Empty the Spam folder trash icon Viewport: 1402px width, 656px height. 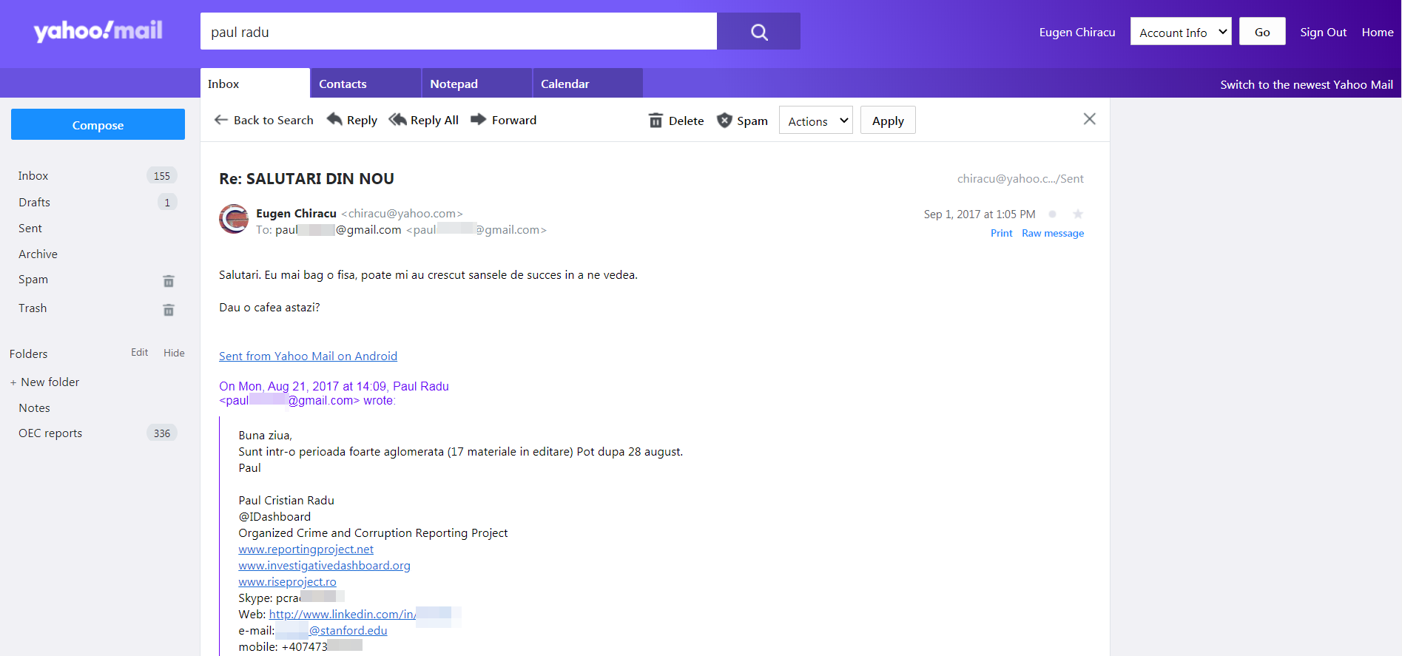[x=169, y=281]
